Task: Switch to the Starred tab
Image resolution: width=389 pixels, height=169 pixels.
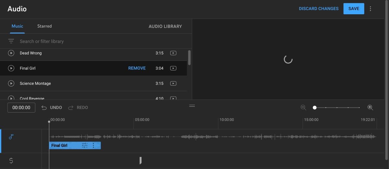Action: coord(44,26)
